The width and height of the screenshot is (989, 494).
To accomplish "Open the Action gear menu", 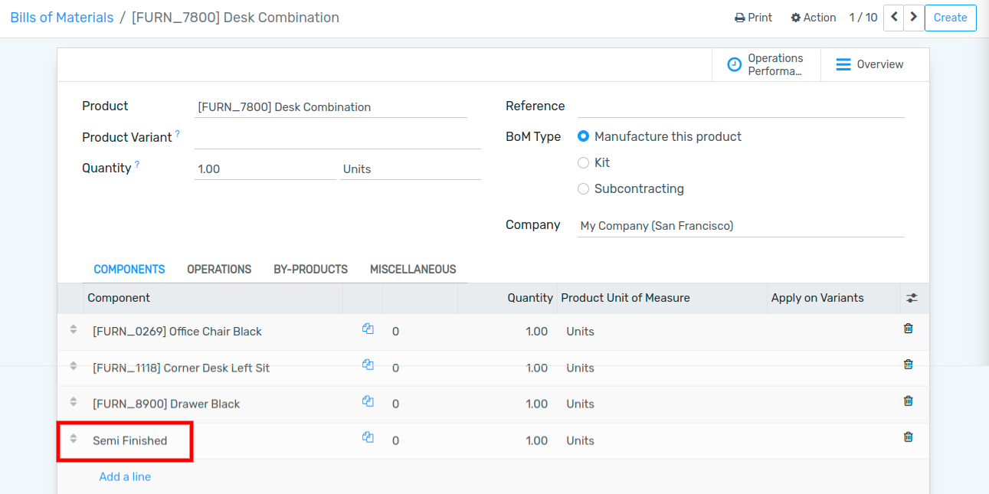I will tap(813, 18).
